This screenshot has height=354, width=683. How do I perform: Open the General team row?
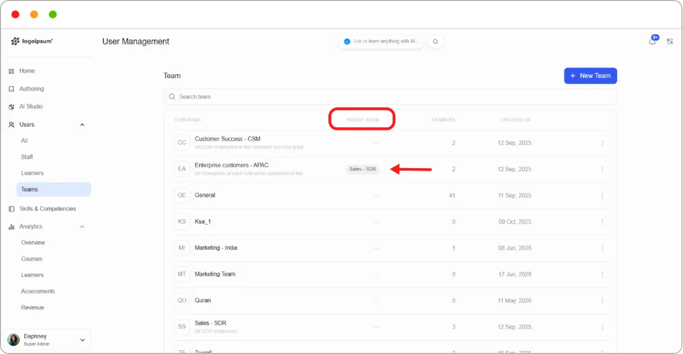390,195
